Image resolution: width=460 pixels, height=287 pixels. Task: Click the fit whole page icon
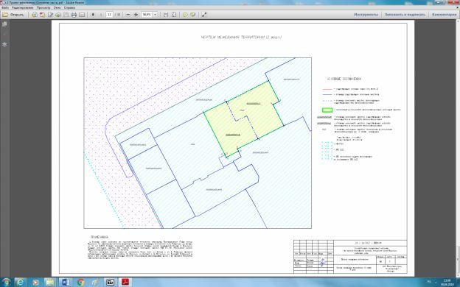174,15
